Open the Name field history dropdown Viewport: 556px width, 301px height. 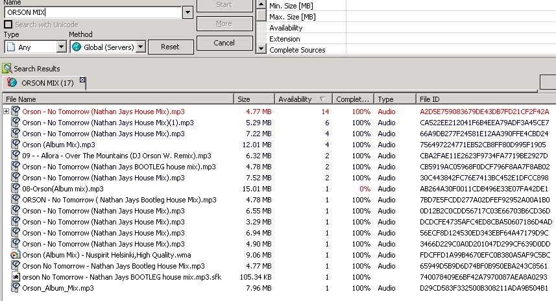point(187,12)
